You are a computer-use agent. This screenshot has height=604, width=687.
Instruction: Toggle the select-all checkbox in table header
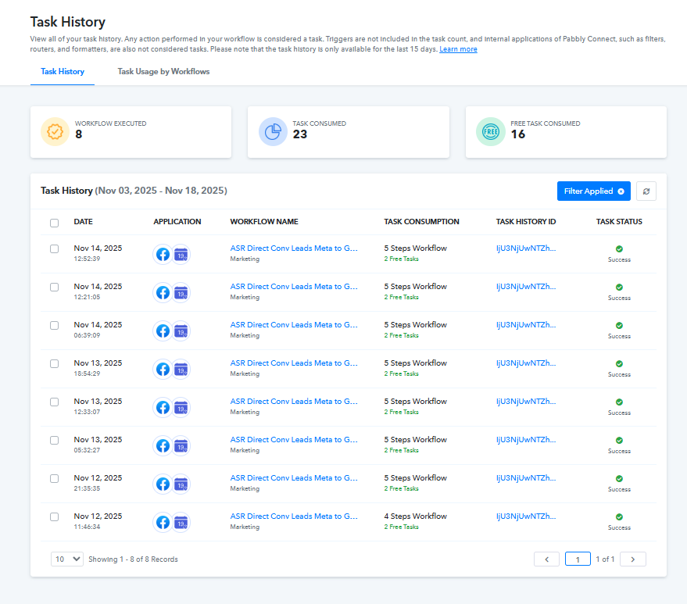(54, 223)
